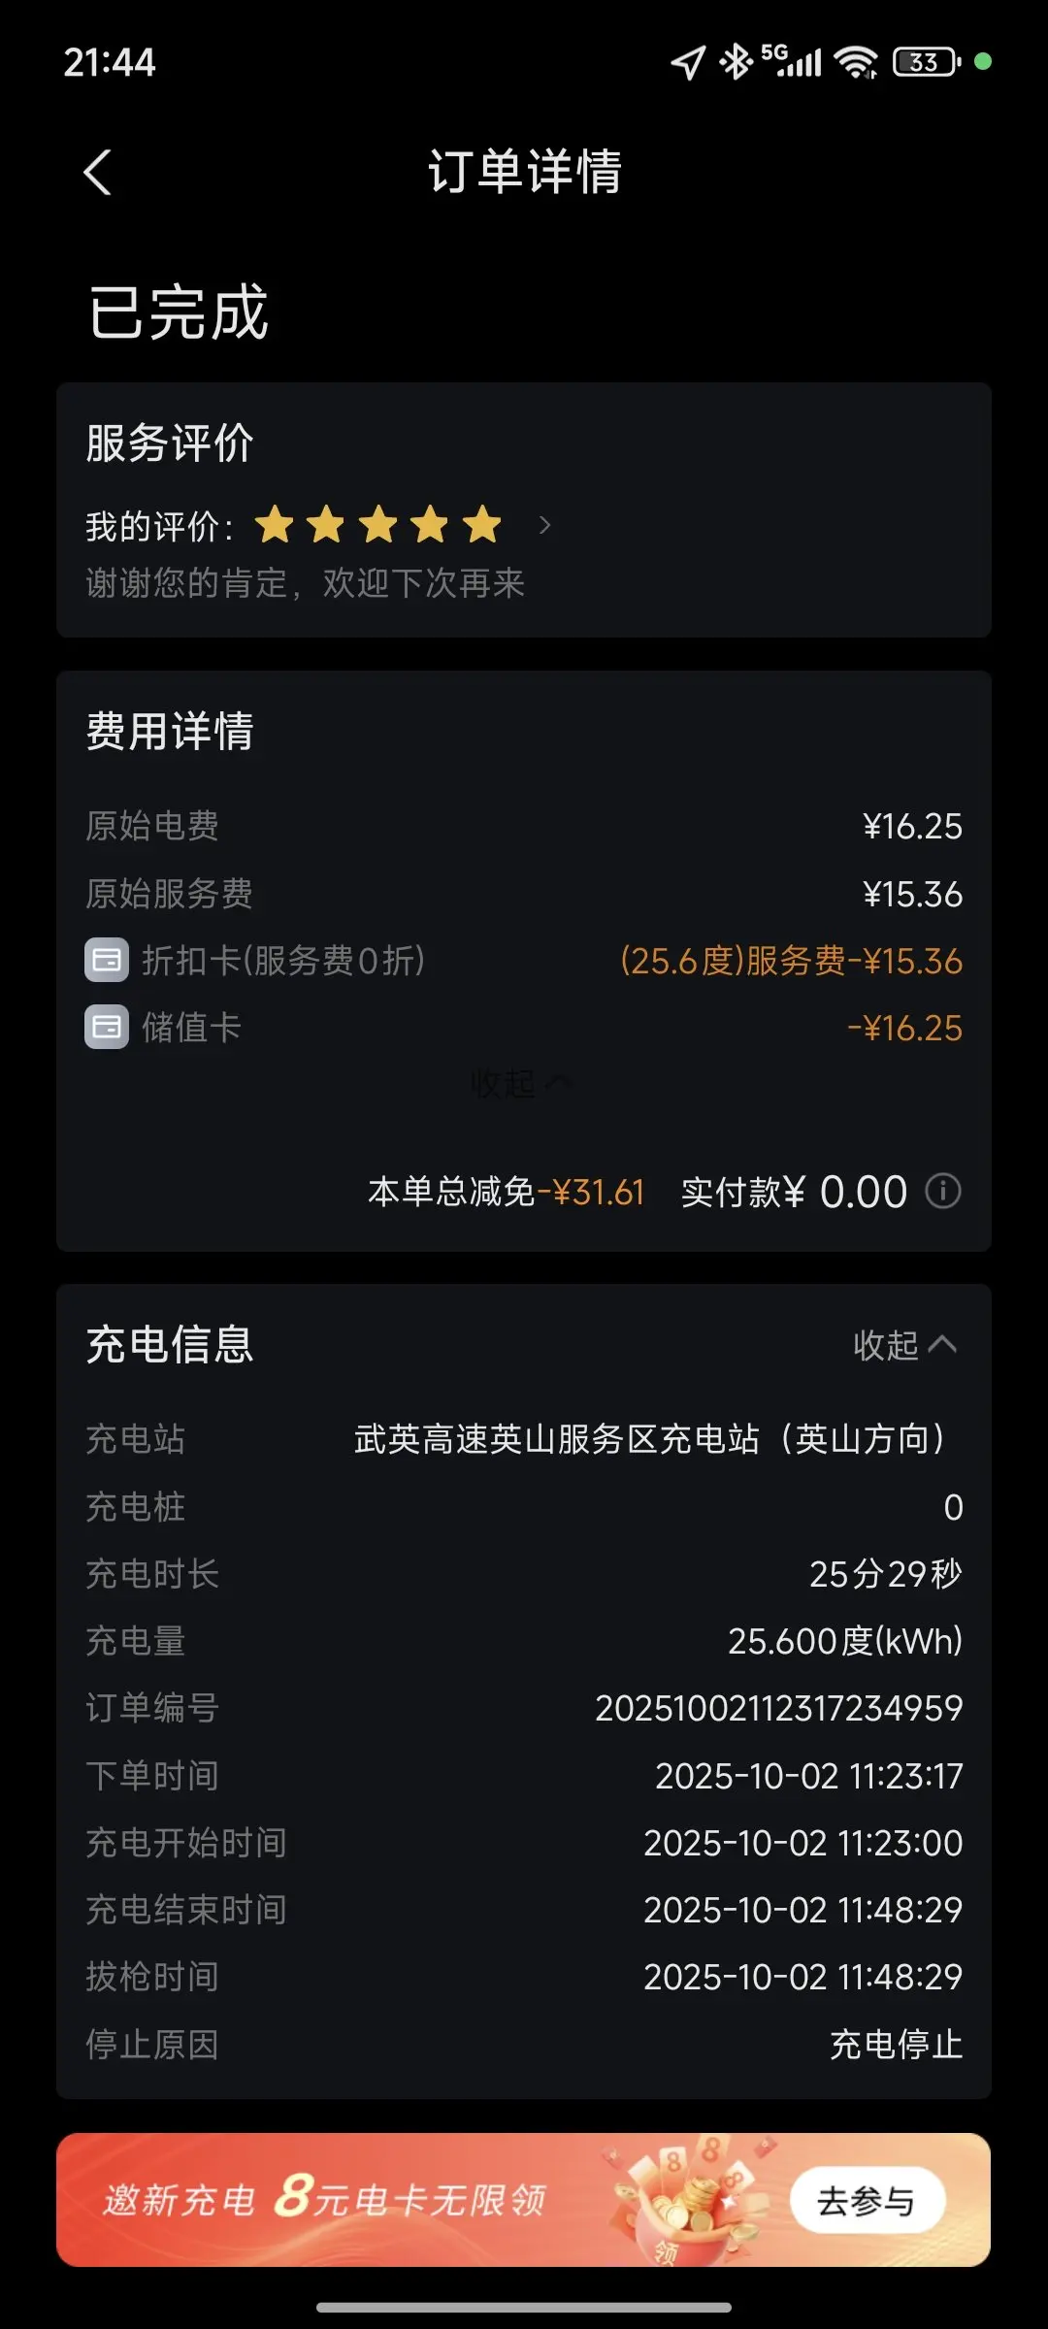
Task: Tap the fifth rating star
Action: [481, 525]
